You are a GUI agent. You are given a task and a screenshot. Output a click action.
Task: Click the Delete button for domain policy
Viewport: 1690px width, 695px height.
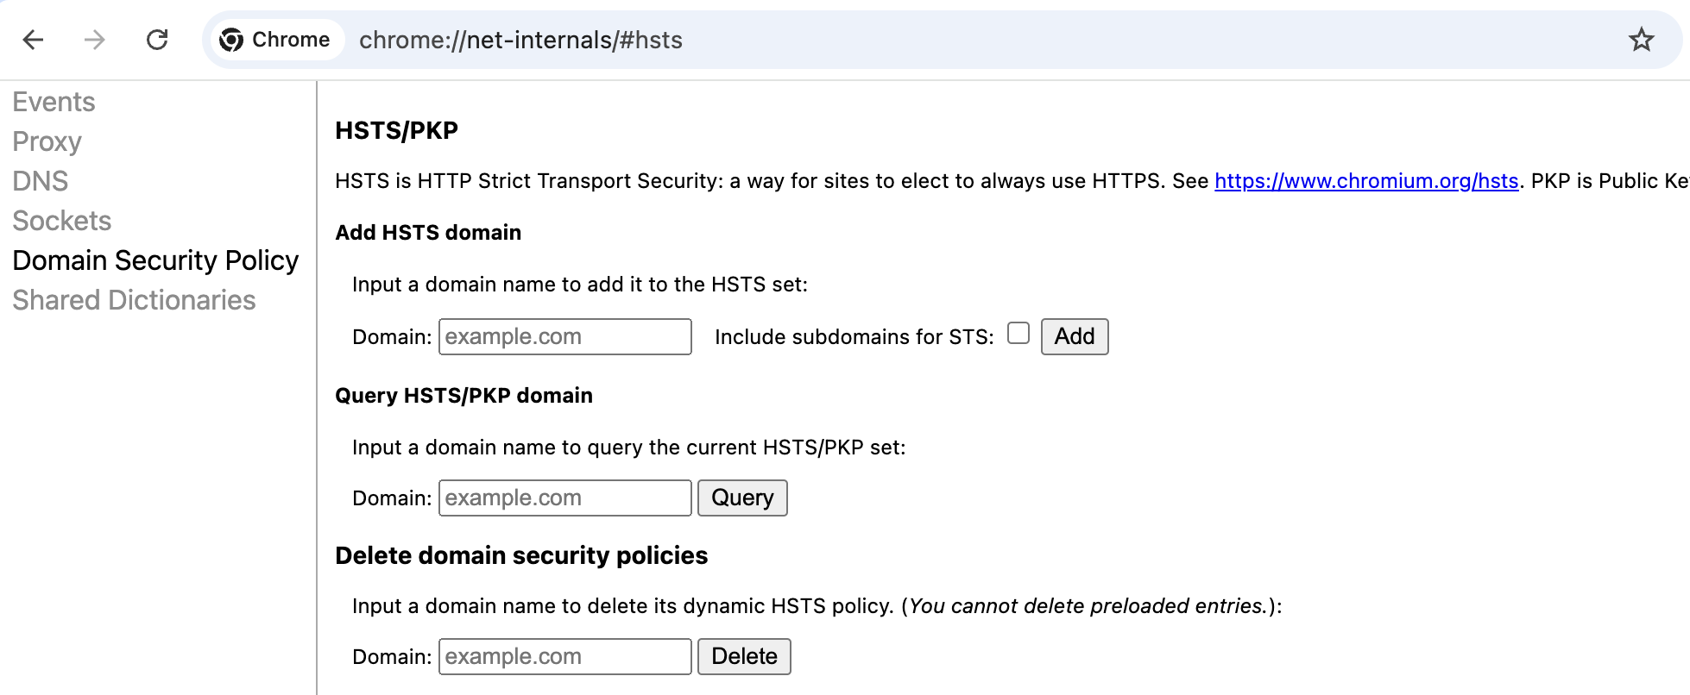point(744,656)
